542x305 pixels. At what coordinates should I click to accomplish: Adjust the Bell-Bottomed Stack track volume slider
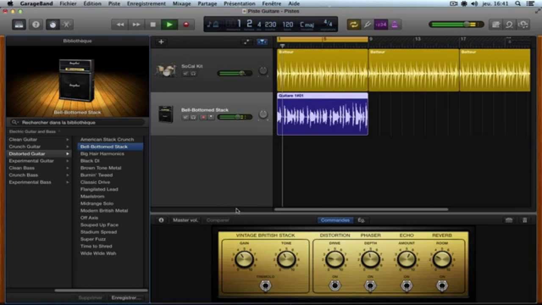(x=235, y=117)
